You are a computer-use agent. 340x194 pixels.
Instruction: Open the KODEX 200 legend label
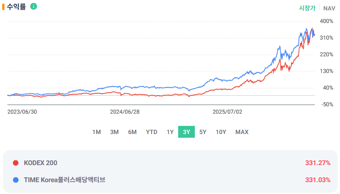pyautogui.click(x=40, y=163)
